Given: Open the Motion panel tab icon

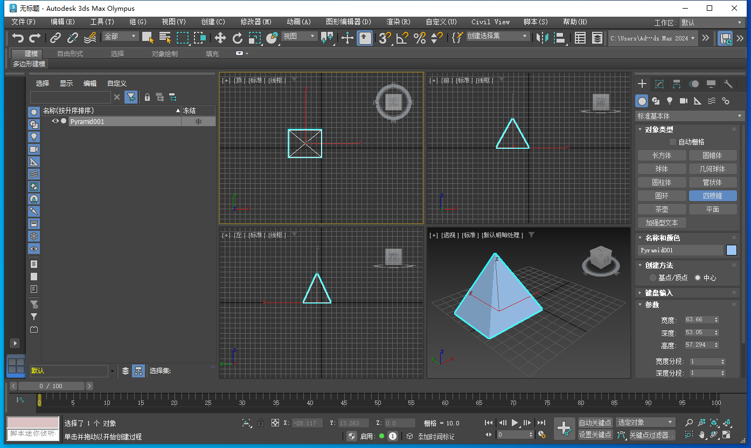Looking at the screenshot, I should (694, 84).
